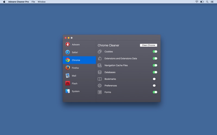Open the Adware Cleaner Pro menu
Image resolution: width=217 pixels, height=135 pixels.
pos(18,2)
